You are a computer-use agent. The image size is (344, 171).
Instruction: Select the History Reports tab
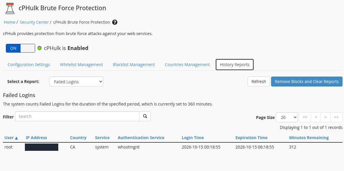(x=235, y=65)
